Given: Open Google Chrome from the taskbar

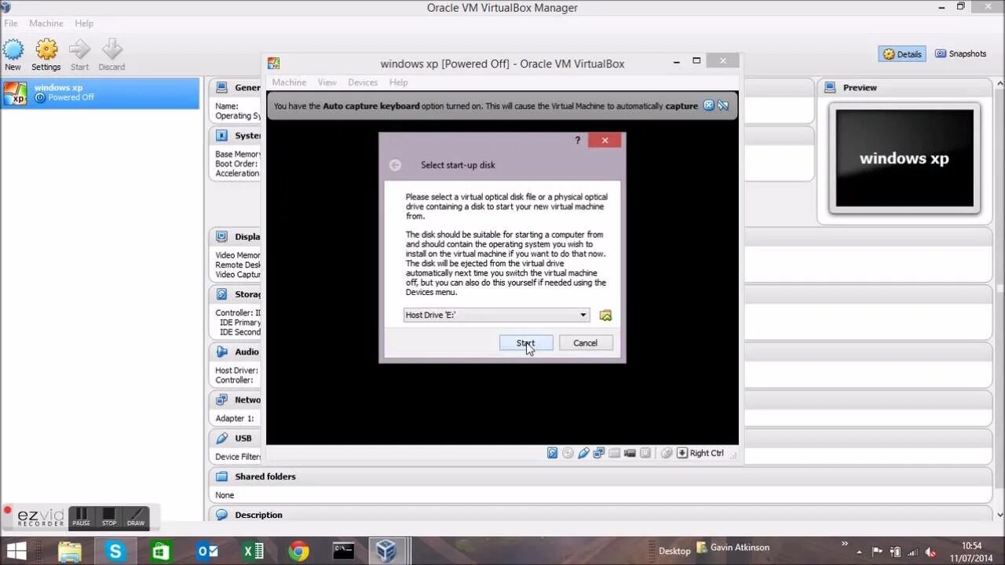Looking at the screenshot, I should 298,551.
